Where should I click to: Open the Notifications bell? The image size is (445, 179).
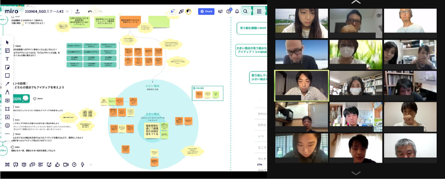pyautogui.click(x=237, y=11)
